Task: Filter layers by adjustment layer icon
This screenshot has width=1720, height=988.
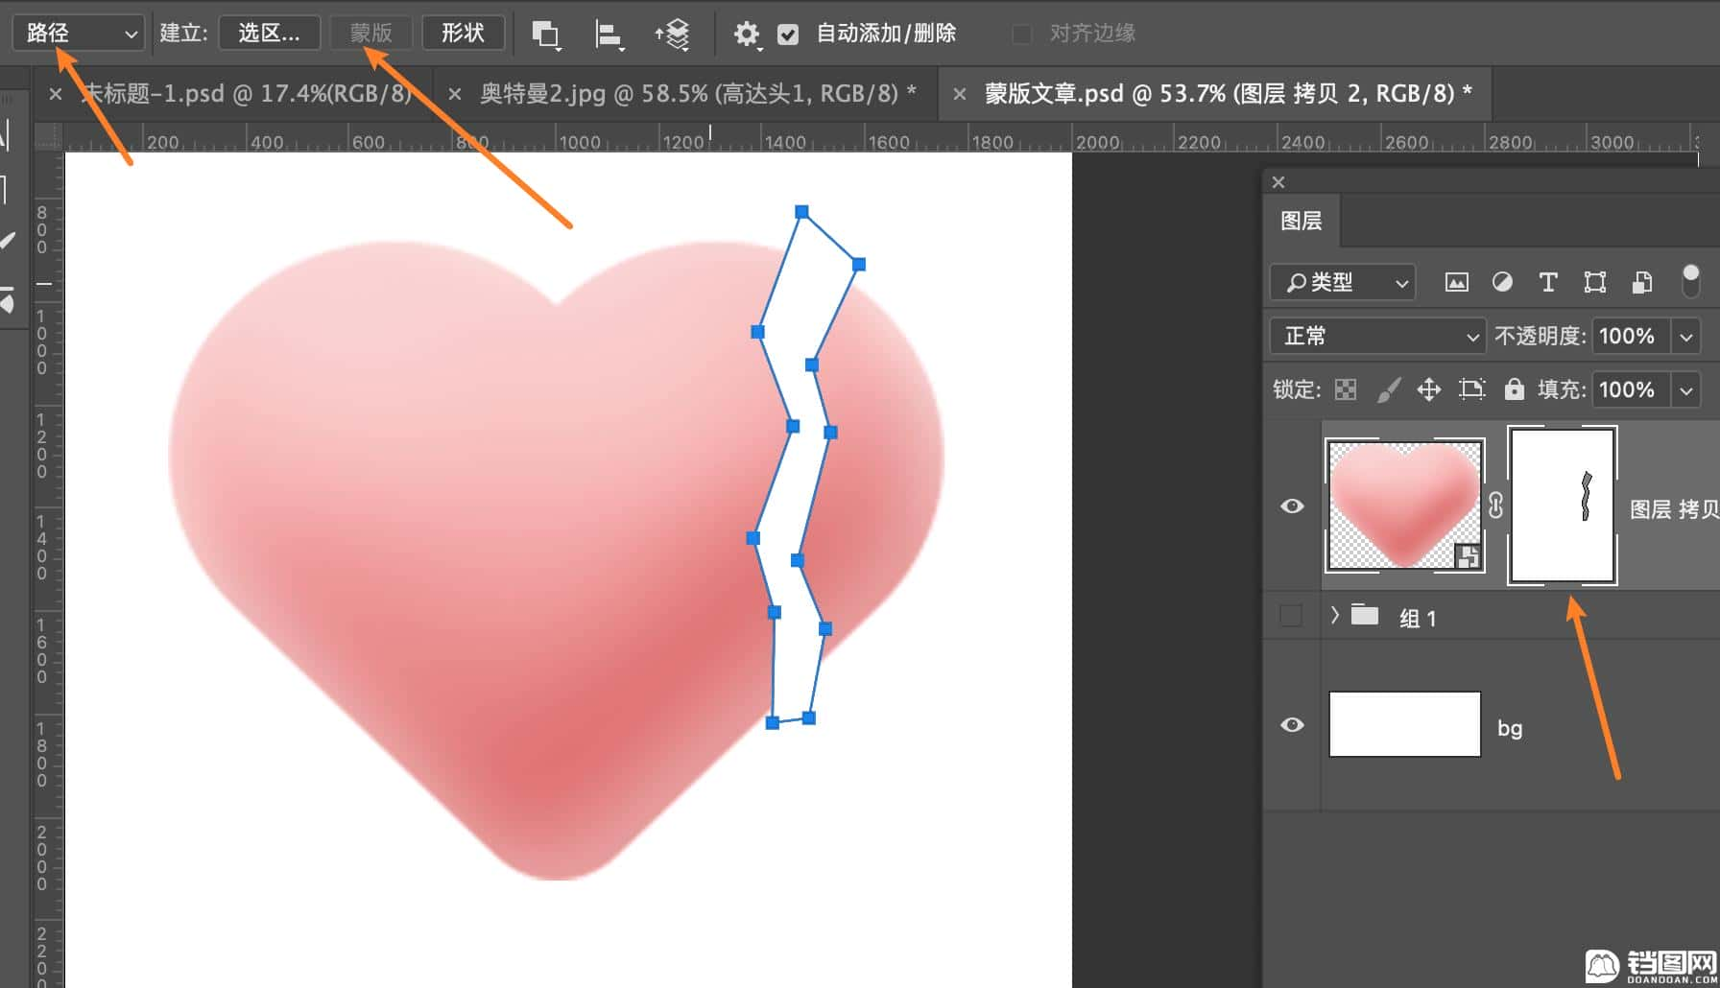Action: pyautogui.click(x=1502, y=282)
